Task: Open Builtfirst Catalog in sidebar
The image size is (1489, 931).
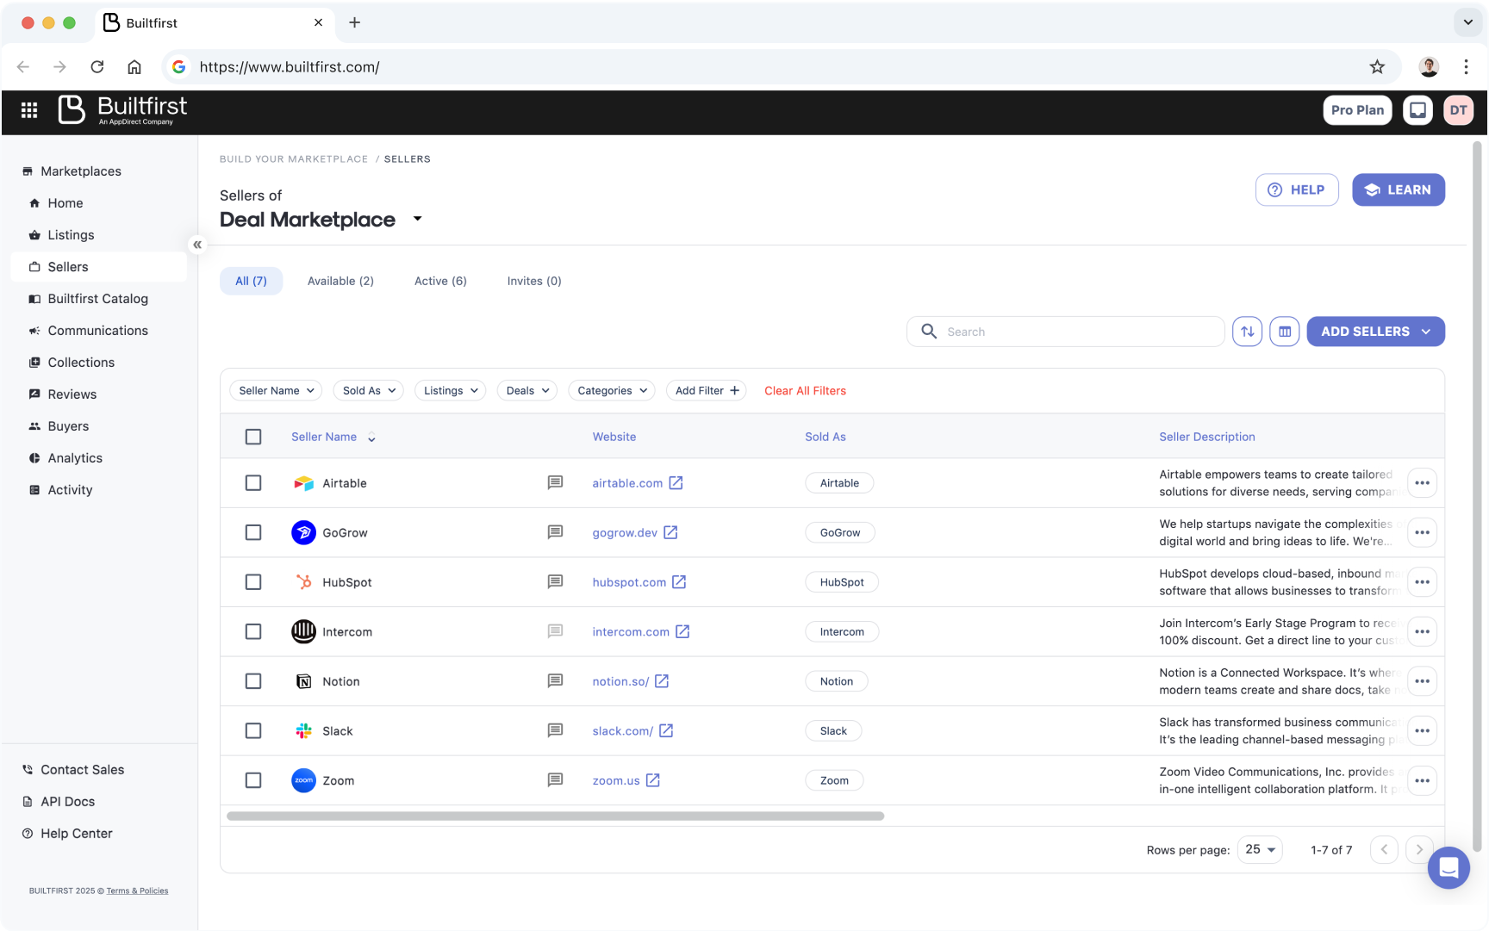Action: [x=97, y=299]
